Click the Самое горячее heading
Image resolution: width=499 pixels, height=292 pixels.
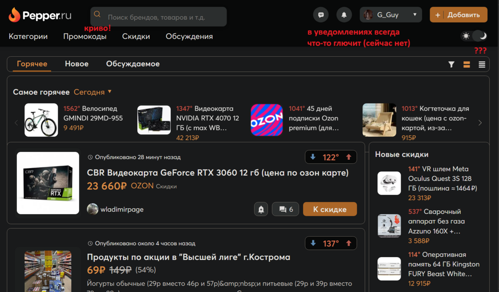click(41, 92)
